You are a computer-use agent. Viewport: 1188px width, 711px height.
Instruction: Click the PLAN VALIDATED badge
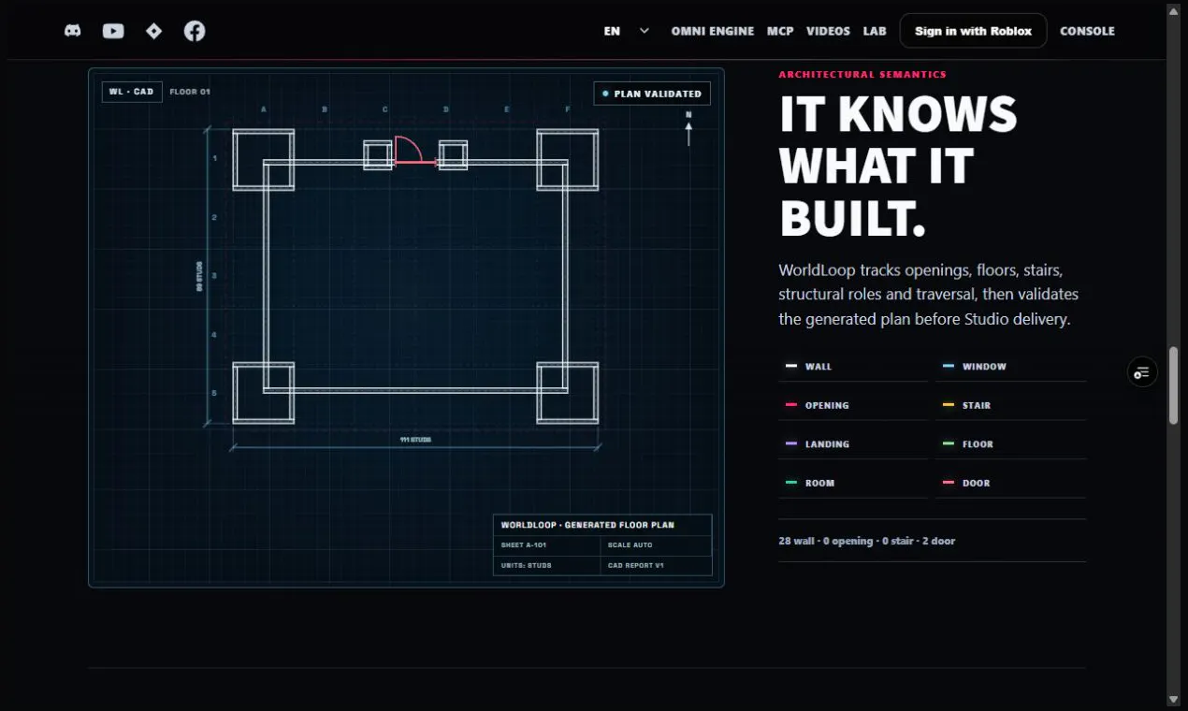[652, 94]
